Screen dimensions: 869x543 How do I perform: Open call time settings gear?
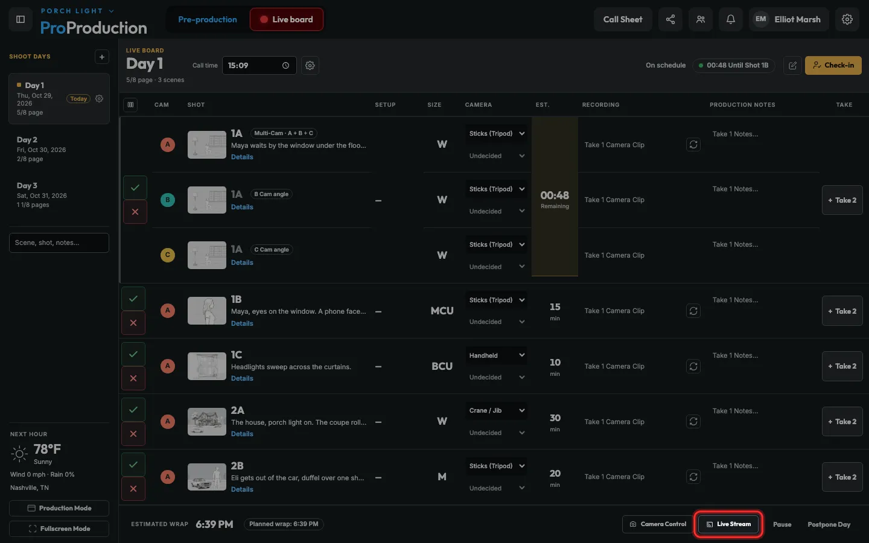[x=310, y=65]
